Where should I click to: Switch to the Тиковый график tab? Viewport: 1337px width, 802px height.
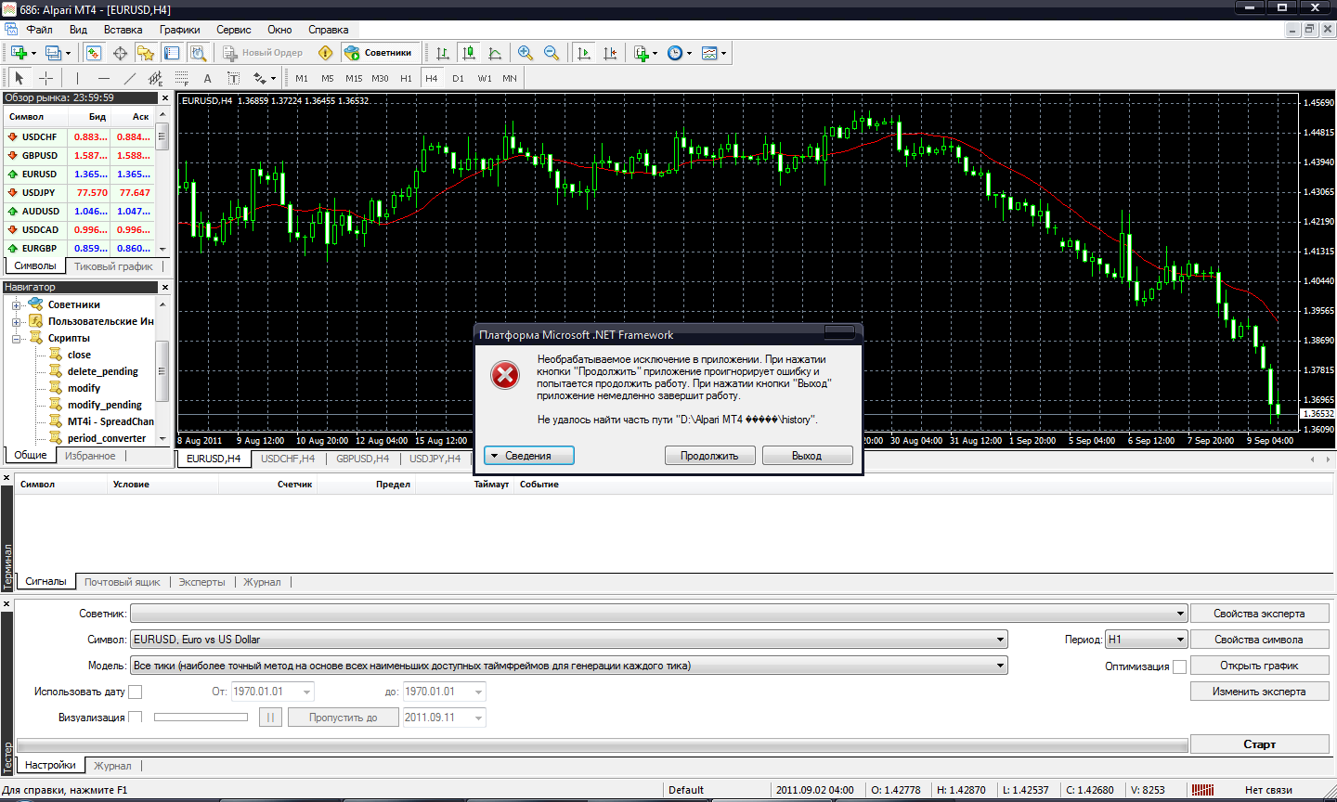[113, 266]
